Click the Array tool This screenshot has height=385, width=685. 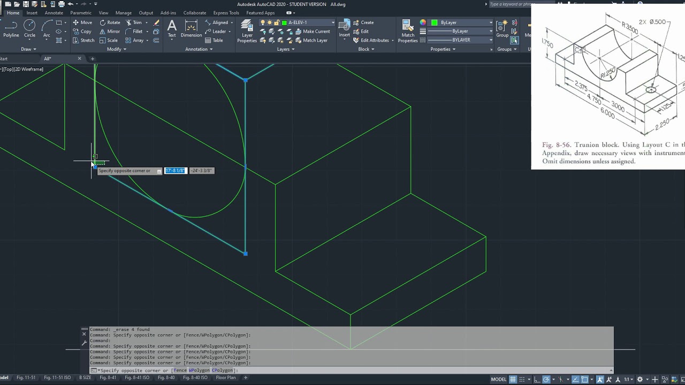point(135,40)
